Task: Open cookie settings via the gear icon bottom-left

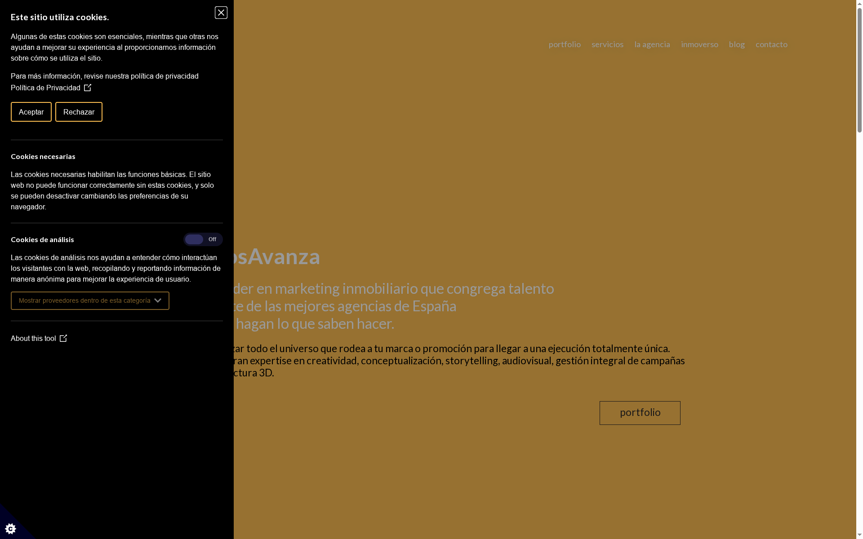Action: (x=10, y=528)
